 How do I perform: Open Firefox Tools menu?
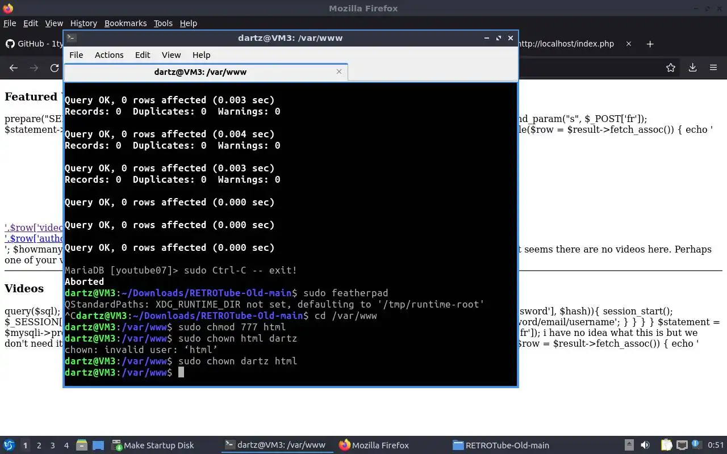163,23
